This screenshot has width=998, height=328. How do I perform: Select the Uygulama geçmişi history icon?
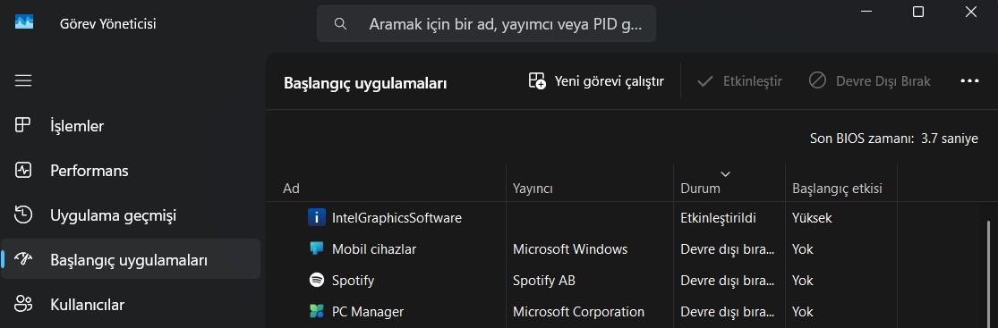[23, 214]
